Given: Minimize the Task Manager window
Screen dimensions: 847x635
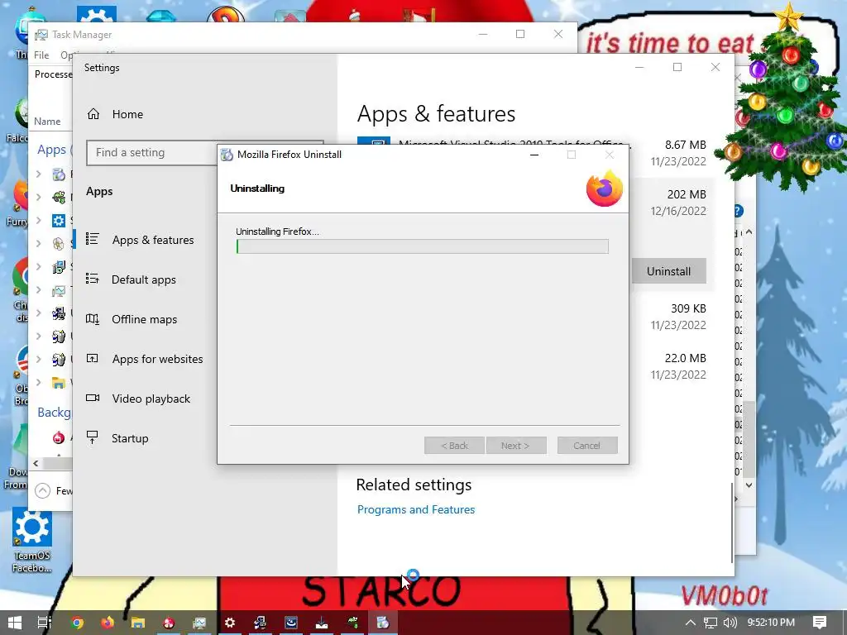Looking at the screenshot, I should [483, 34].
